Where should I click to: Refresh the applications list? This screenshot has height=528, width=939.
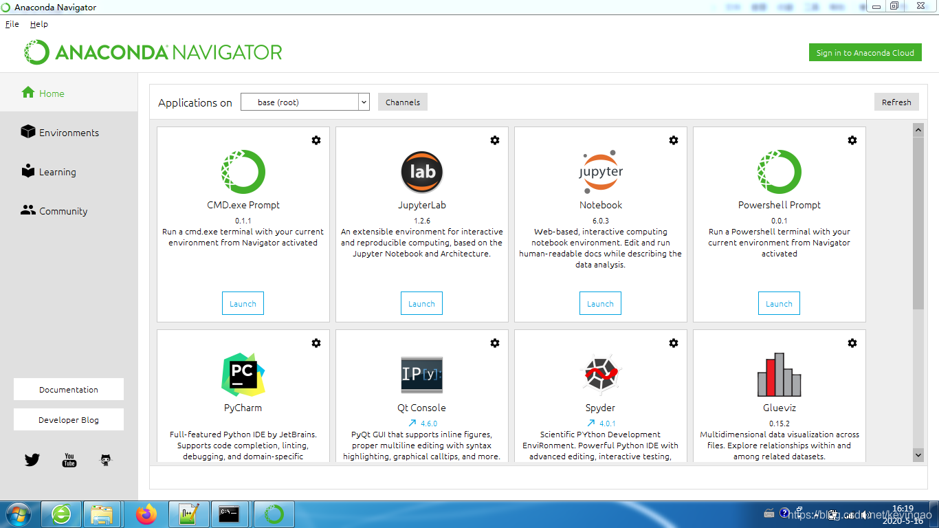tap(896, 102)
